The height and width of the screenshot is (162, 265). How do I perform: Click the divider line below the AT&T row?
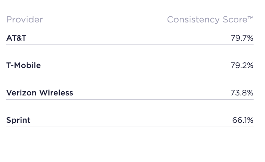129,44
